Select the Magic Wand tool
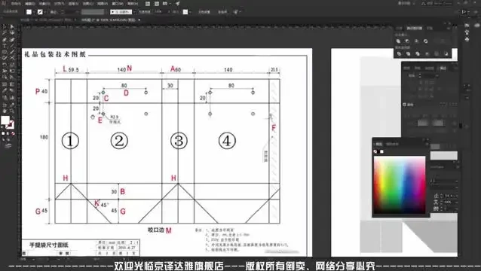The image size is (481, 271). coord(5,32)
